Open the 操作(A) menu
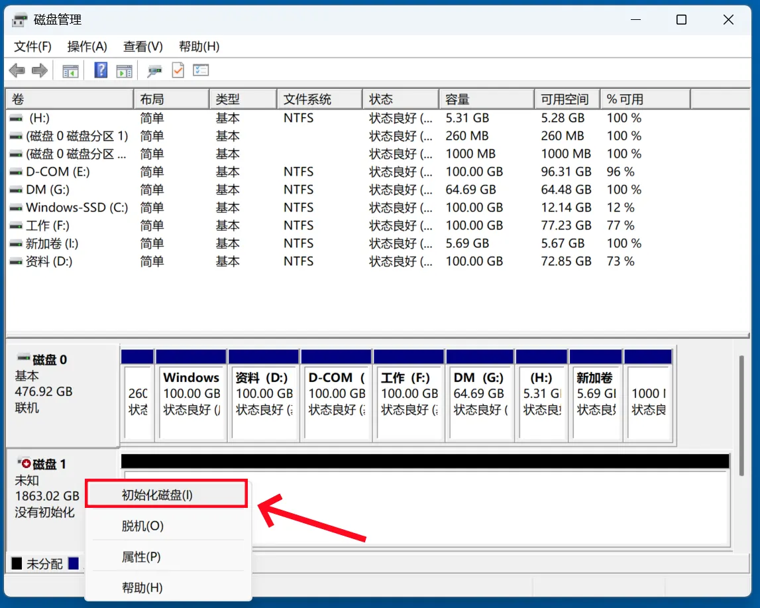760x608 pixels. pyautogui.click(x=87, y=46)
